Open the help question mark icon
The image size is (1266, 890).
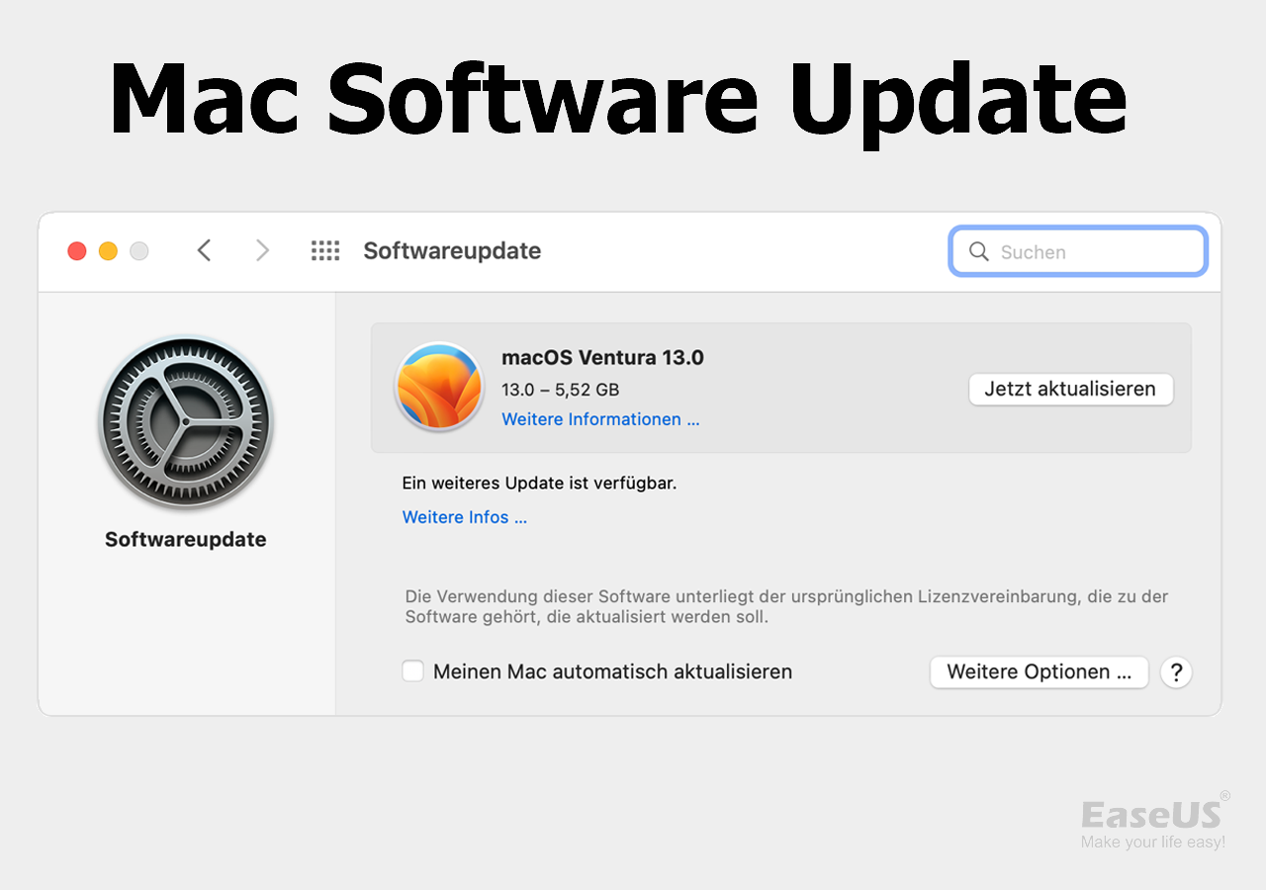point(1176,672)
